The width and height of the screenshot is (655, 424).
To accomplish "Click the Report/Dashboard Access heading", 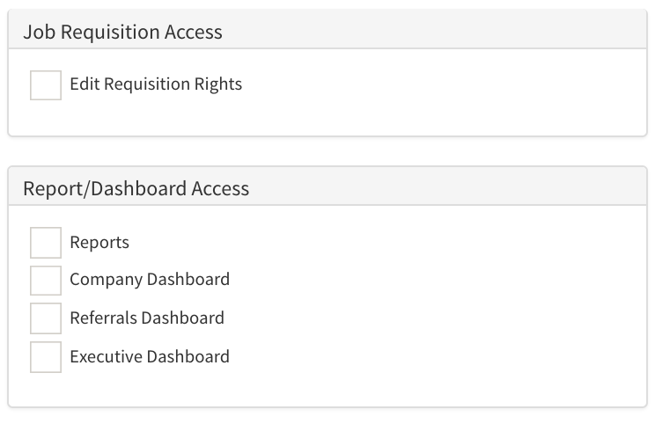I will [136, 188].
